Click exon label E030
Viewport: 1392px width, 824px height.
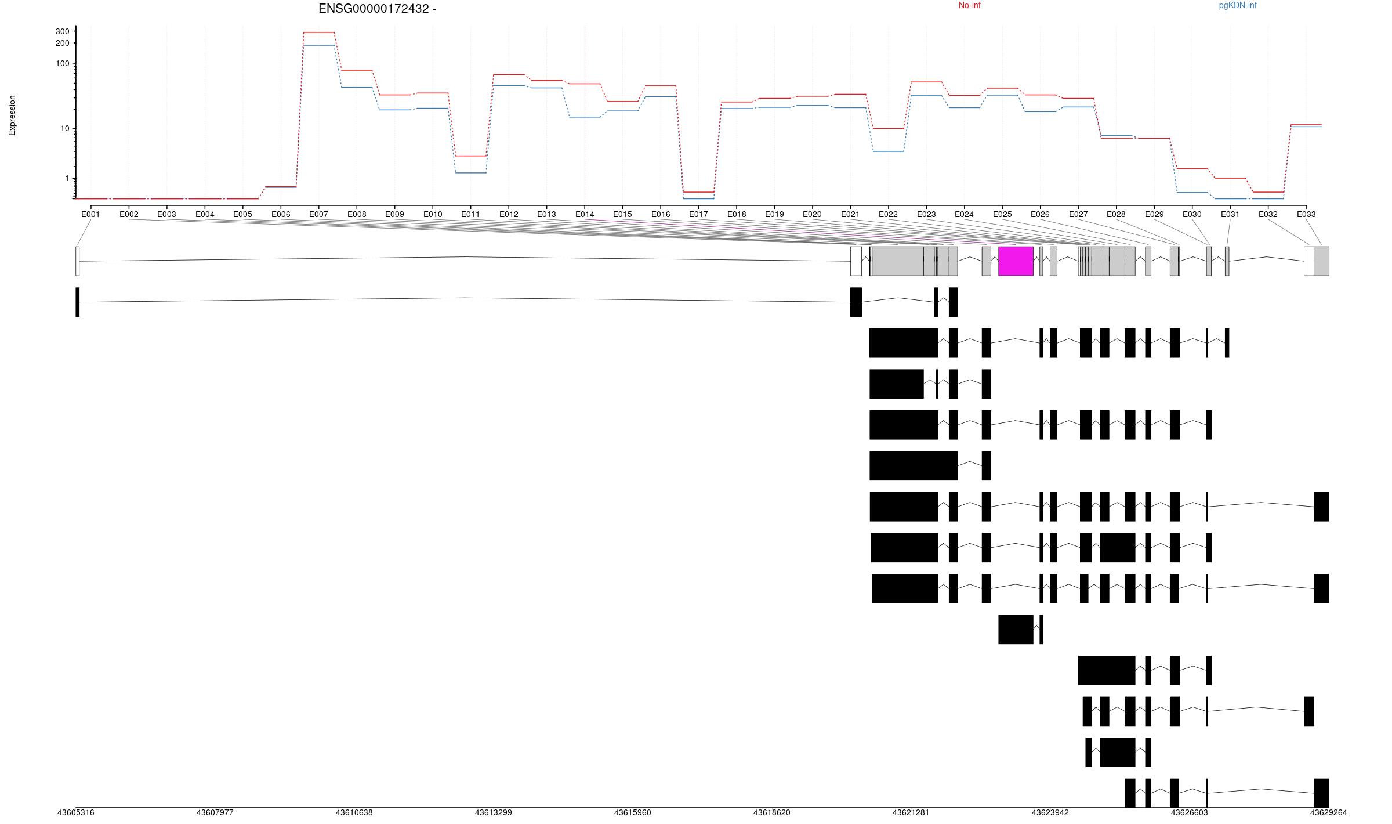click(x=1192, y=214)
